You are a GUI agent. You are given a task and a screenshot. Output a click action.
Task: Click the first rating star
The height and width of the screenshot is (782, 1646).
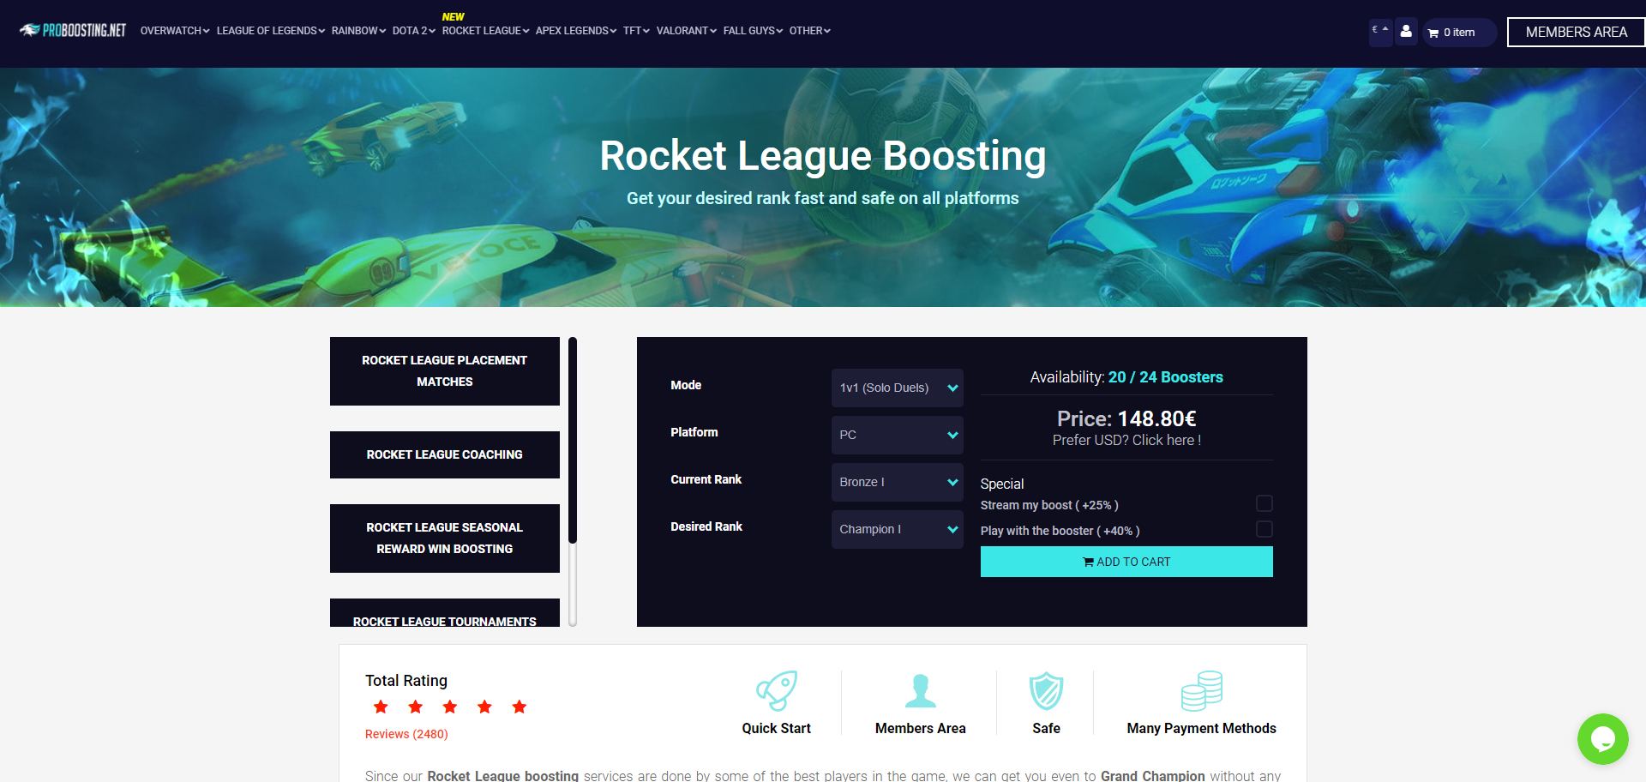[x=381, y=707]
